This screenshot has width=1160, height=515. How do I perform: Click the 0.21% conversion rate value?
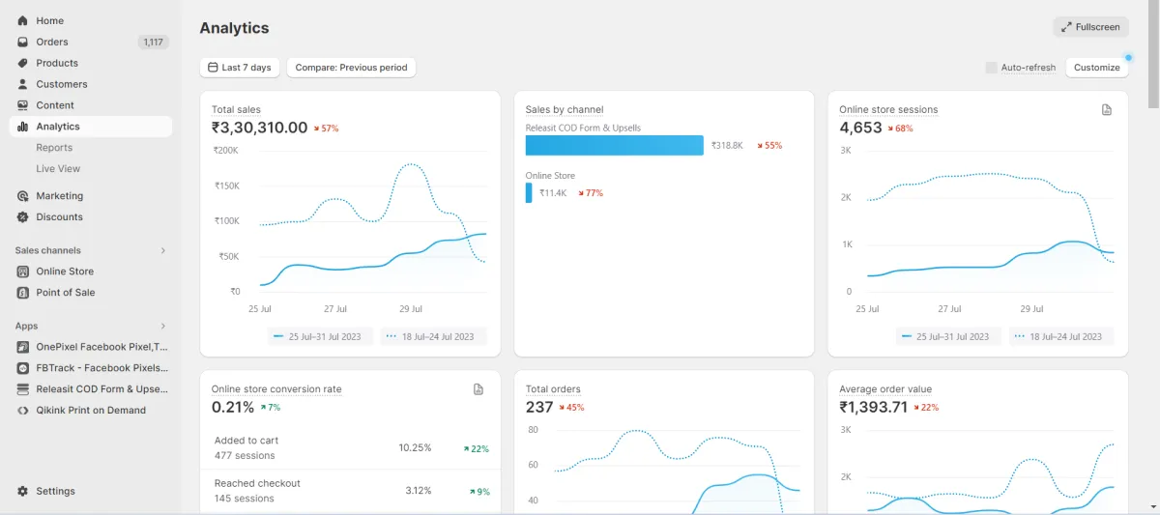[233, 407]
